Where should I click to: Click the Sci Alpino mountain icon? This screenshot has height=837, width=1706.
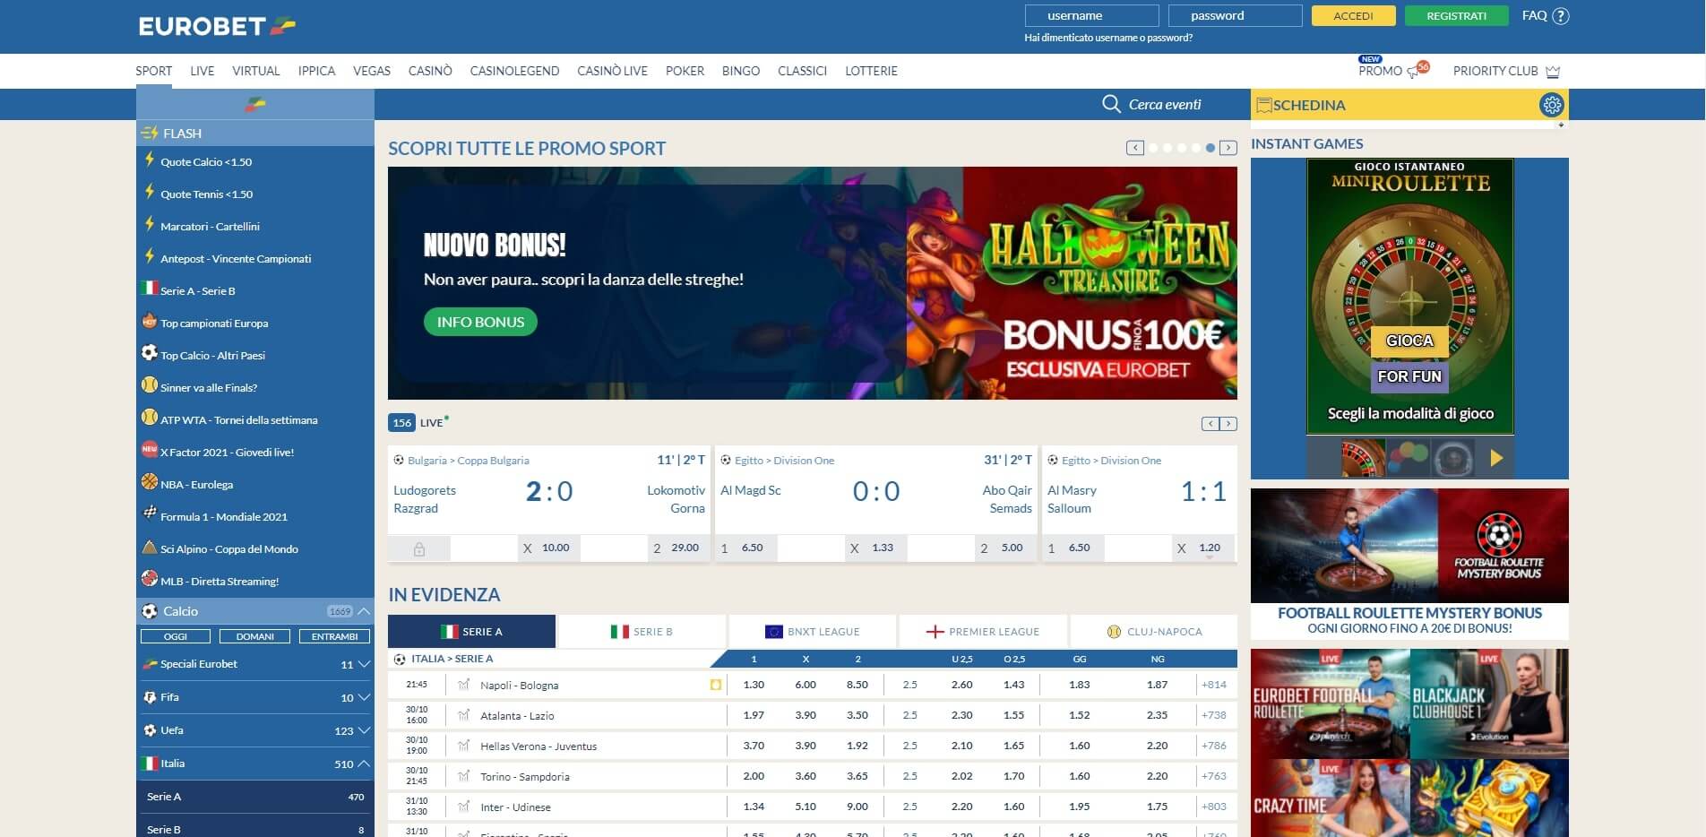150,548
